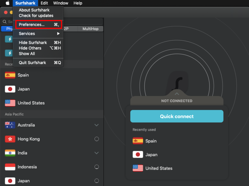The image size is (249, 186).
Task: Click Spain flag in left Recent list
Action: click(x=10, y=75)
